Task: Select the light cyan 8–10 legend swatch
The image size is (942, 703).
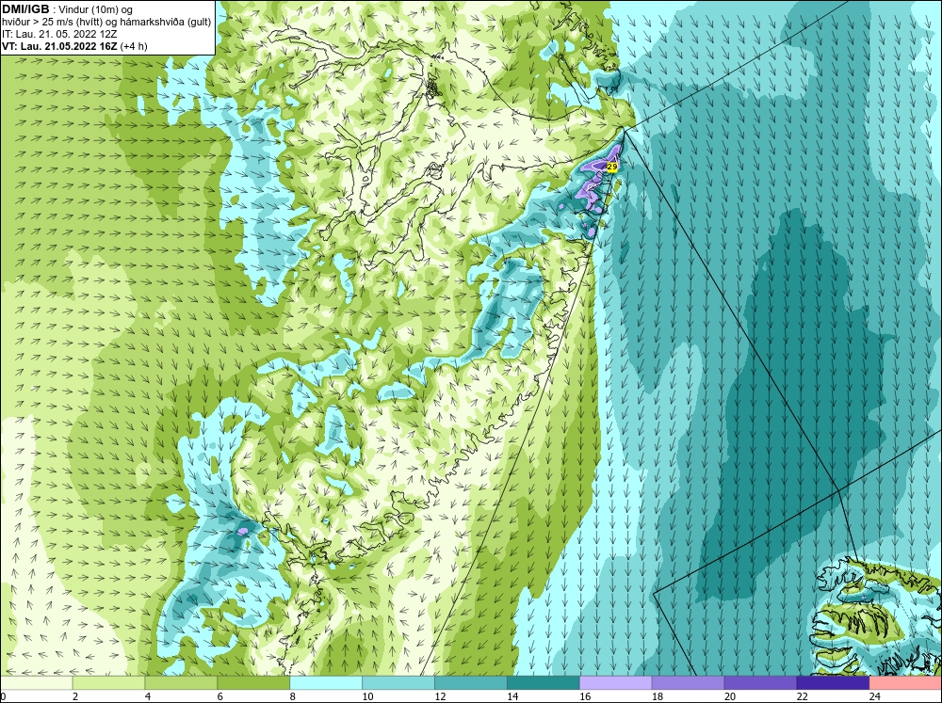Action: pyautogui.click(x=326, y=682)
